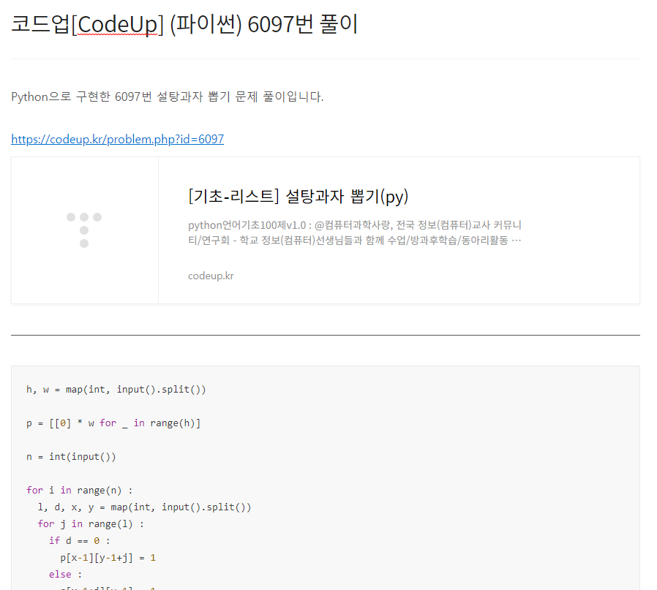Click code line 'p = [[0] * w for _ in range(h)]'
Screen dimensions: 657x590
coord(113,423)
